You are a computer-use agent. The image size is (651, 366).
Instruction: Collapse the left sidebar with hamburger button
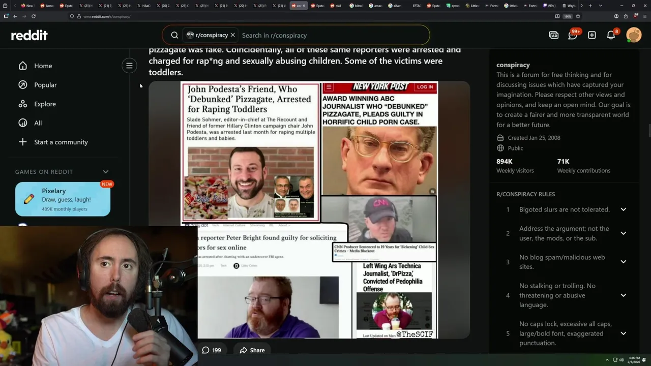tap(129, 66)
